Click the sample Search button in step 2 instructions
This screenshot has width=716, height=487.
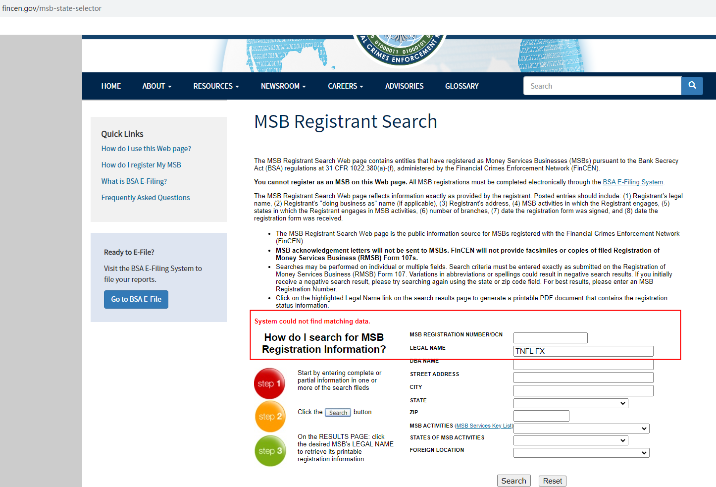[x=338, y=413]
